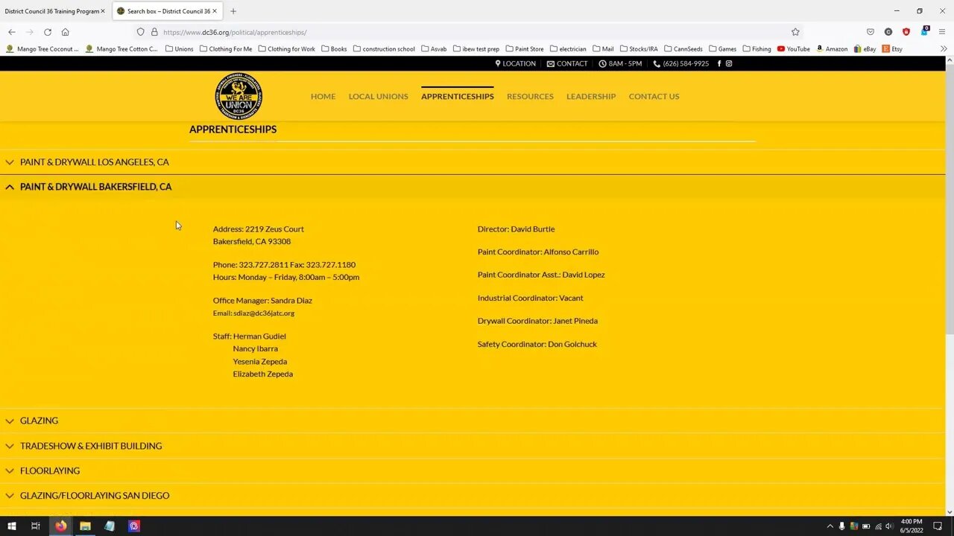Open the red shield extension icon

(x=906, y=32)
